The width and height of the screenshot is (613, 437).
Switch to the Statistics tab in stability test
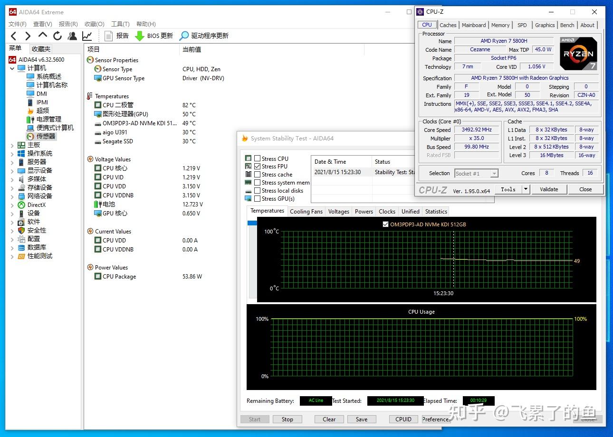coord(435,211)
